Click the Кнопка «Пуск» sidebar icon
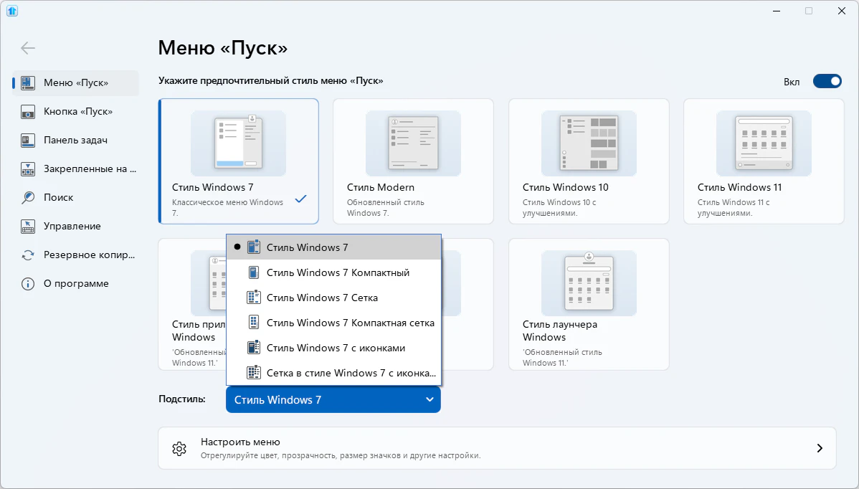Viewport: 859px width, 489px height. point(28,112)
